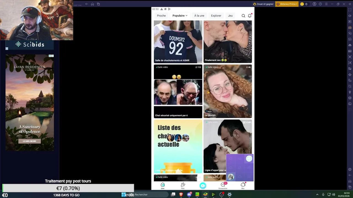
Task: Open the Fête party icon in bottom navigation
Action: [183, 186]
